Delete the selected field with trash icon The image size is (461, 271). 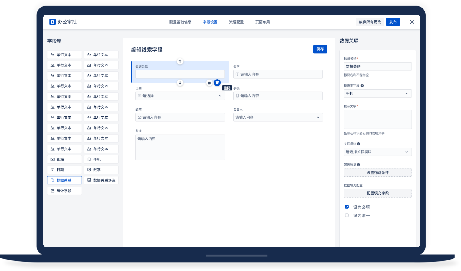[x=217, y=83]
